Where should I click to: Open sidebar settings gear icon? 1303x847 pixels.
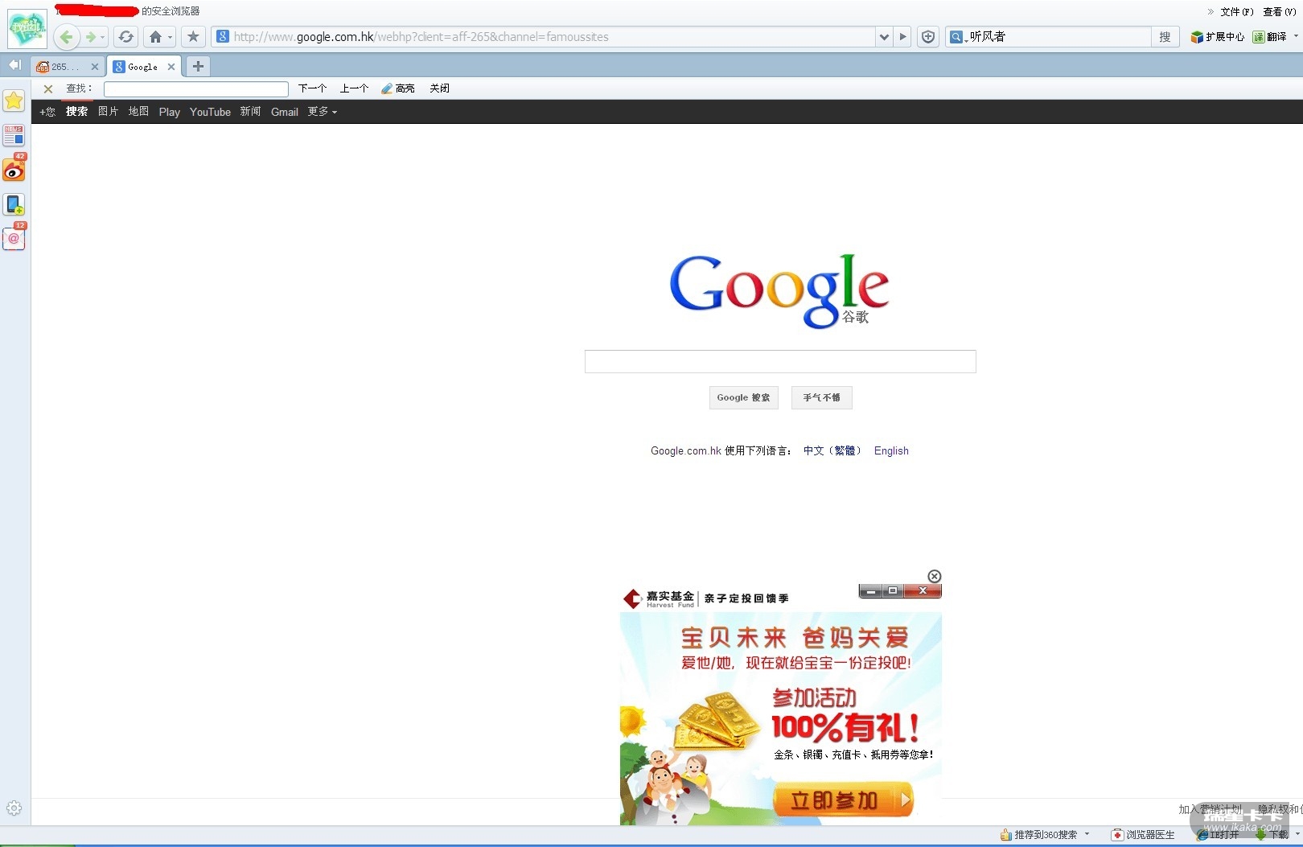[x=14, y=808]
